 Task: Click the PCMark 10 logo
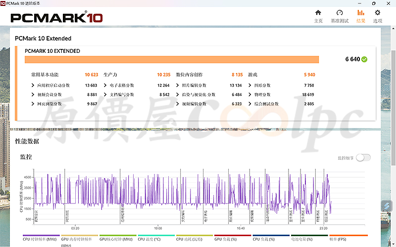[x=56, y=18]
